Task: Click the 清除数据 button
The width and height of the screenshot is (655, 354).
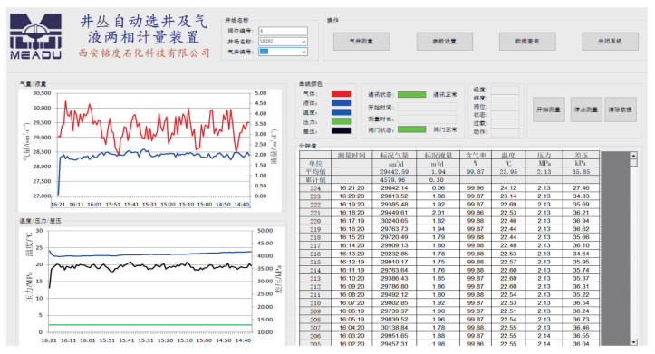Action: coord(621,110)
